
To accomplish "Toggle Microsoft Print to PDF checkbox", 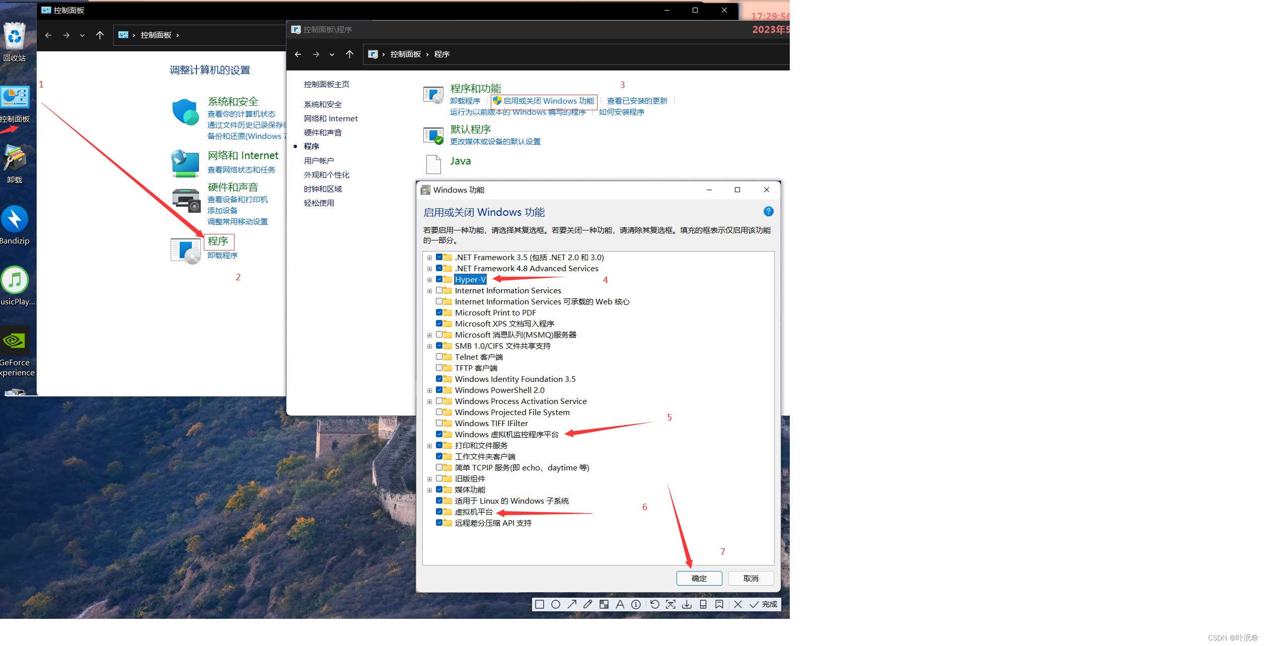I will click(439, 312).
